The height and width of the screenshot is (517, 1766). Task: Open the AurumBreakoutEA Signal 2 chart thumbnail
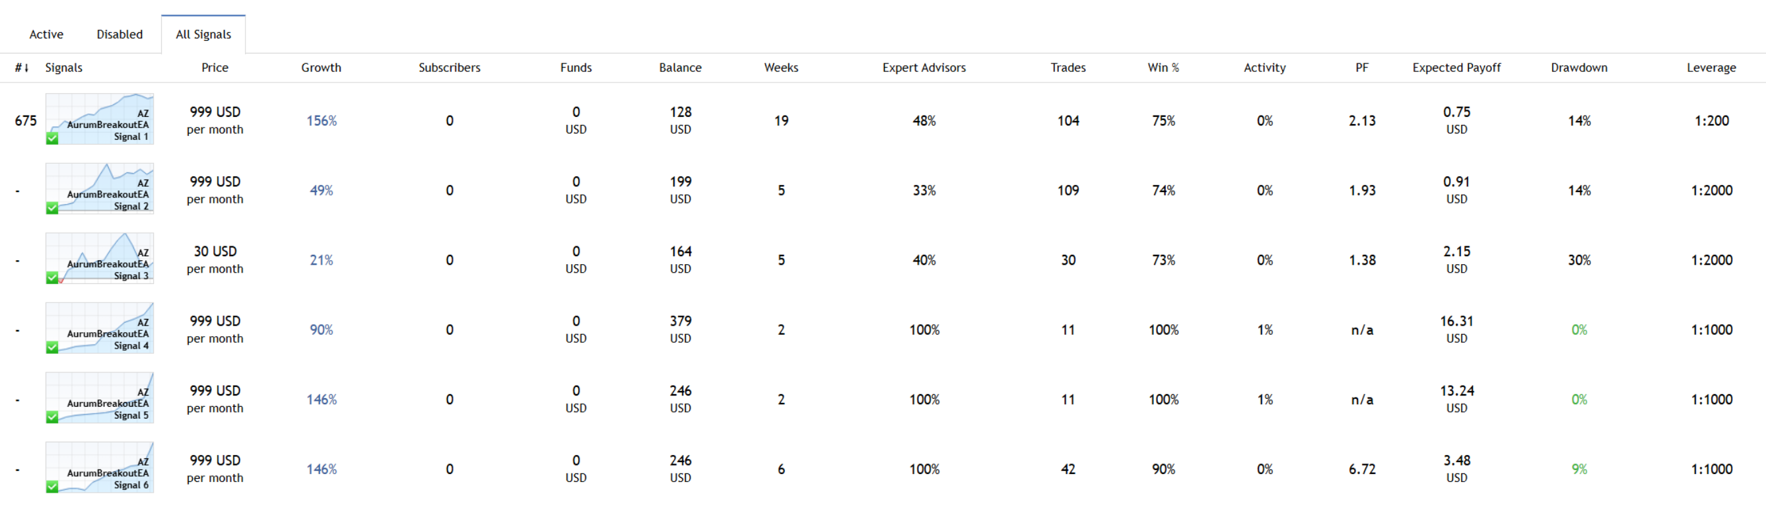click(x=100, y=190)
